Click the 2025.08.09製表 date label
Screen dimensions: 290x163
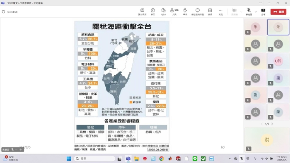point(158,149)
